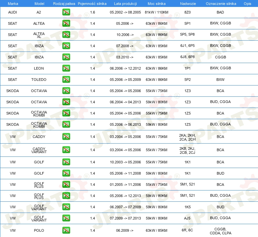This screenshot has height=237, width=258.
Task: Click the fuel icon in the SEAT ALTEA XL row
Action: point(66,35)
